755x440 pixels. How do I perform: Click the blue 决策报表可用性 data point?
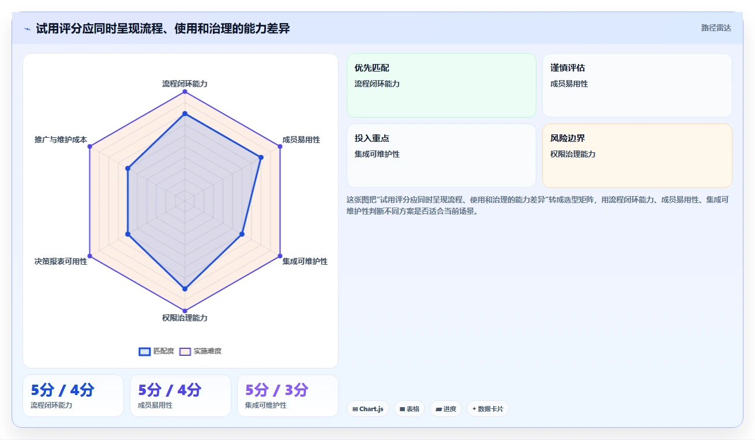[127, 234]
